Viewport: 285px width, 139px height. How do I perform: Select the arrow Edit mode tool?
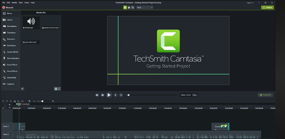tap(125, 7)
